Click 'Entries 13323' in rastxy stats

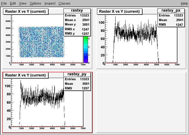point(77,15)
